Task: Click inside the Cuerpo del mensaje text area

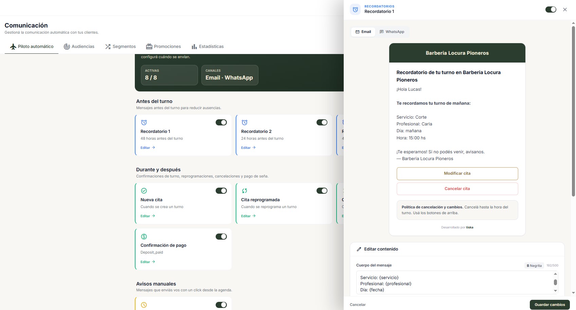Action: coord(454,283)
